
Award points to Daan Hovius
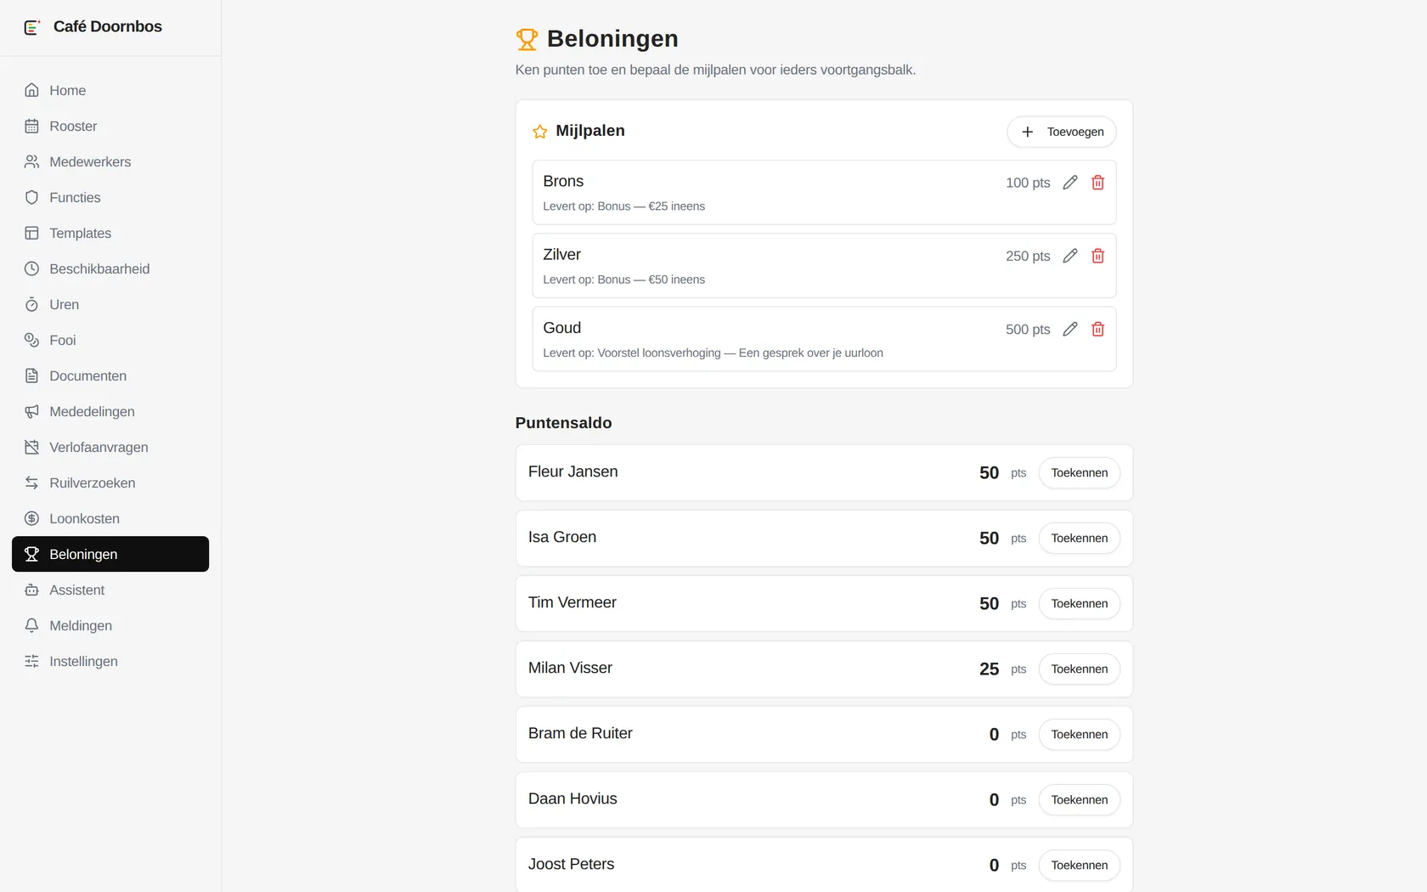1080,799
